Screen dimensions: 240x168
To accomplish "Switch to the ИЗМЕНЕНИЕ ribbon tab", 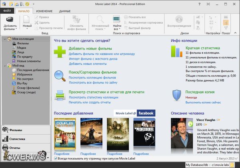I will tap(44, 11).
